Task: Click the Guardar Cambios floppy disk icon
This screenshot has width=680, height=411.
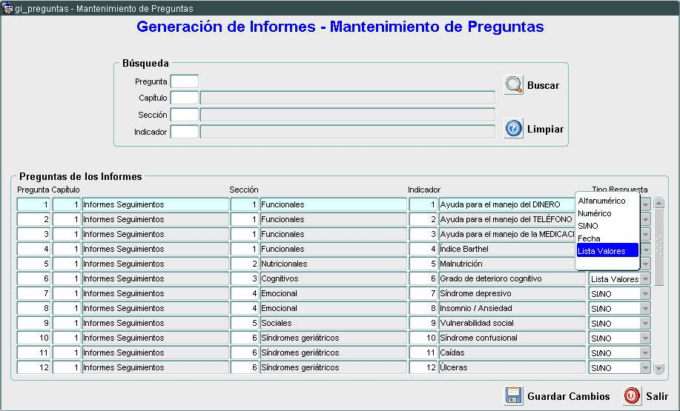Action: [x=514, y=395]
